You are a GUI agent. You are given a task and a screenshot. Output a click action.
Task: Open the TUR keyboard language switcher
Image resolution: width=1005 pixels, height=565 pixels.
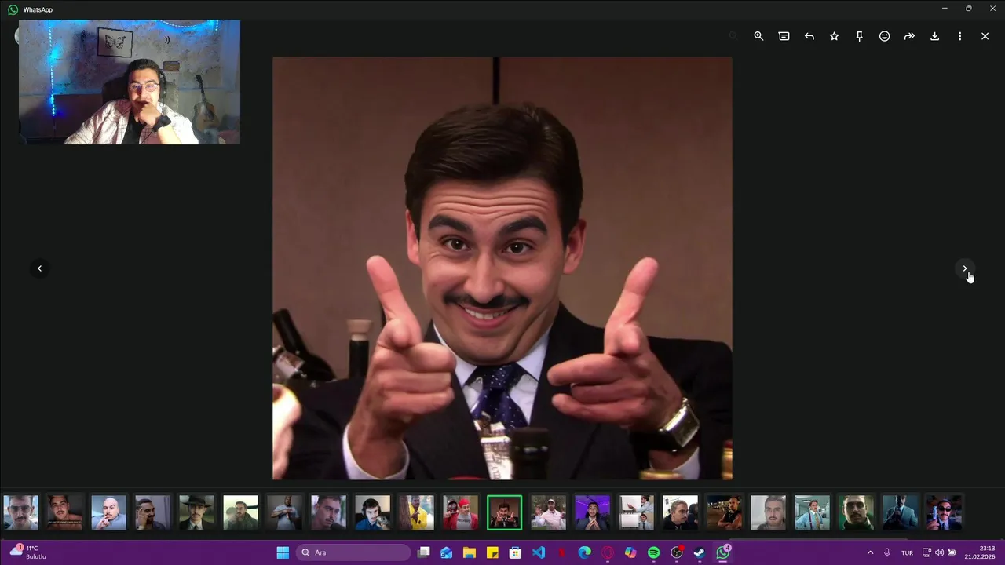(908, 552)
